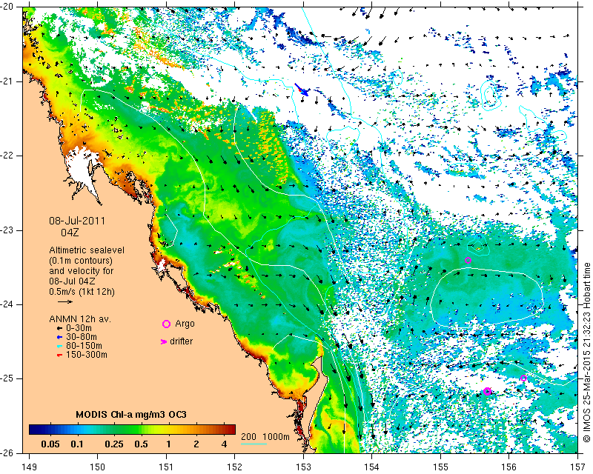Click the '1000m' isobath label
The image size is (593, 474).
click(276, 437)
